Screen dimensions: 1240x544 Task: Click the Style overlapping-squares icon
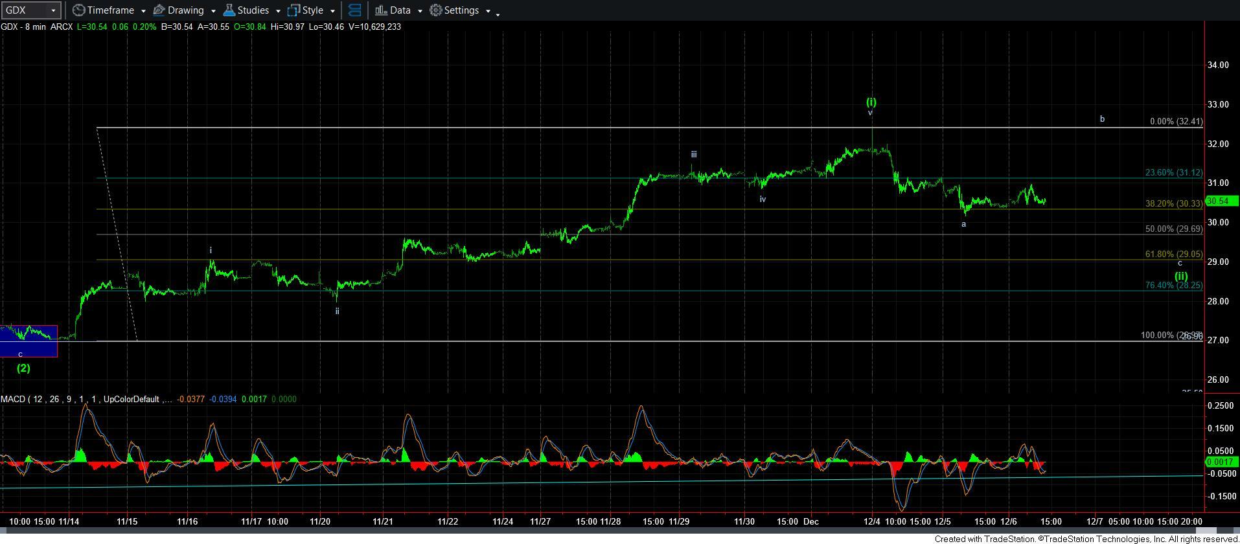pyautogui.click(x=293, y=10)
